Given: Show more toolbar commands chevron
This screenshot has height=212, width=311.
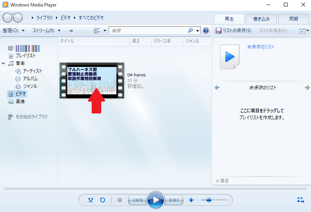Looking at the screenshot, I should click(x=71, y=31).
